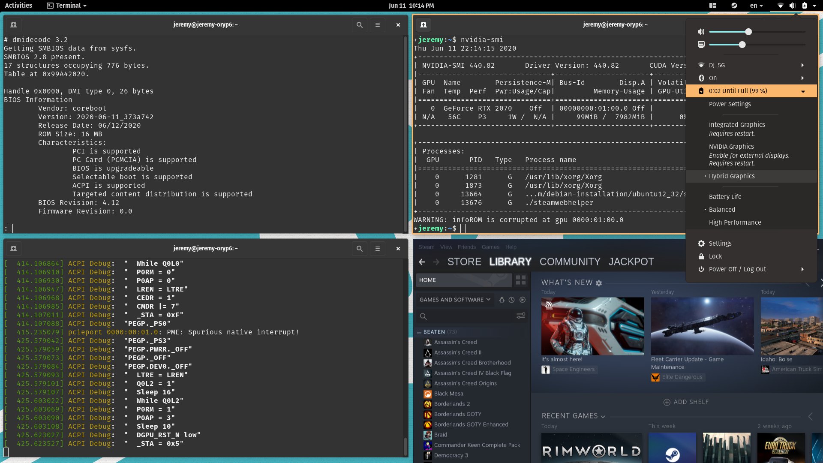Screen dimensions: 823x463
Task: Open JACKPOT profile tab in Steam
Action: 631,262
